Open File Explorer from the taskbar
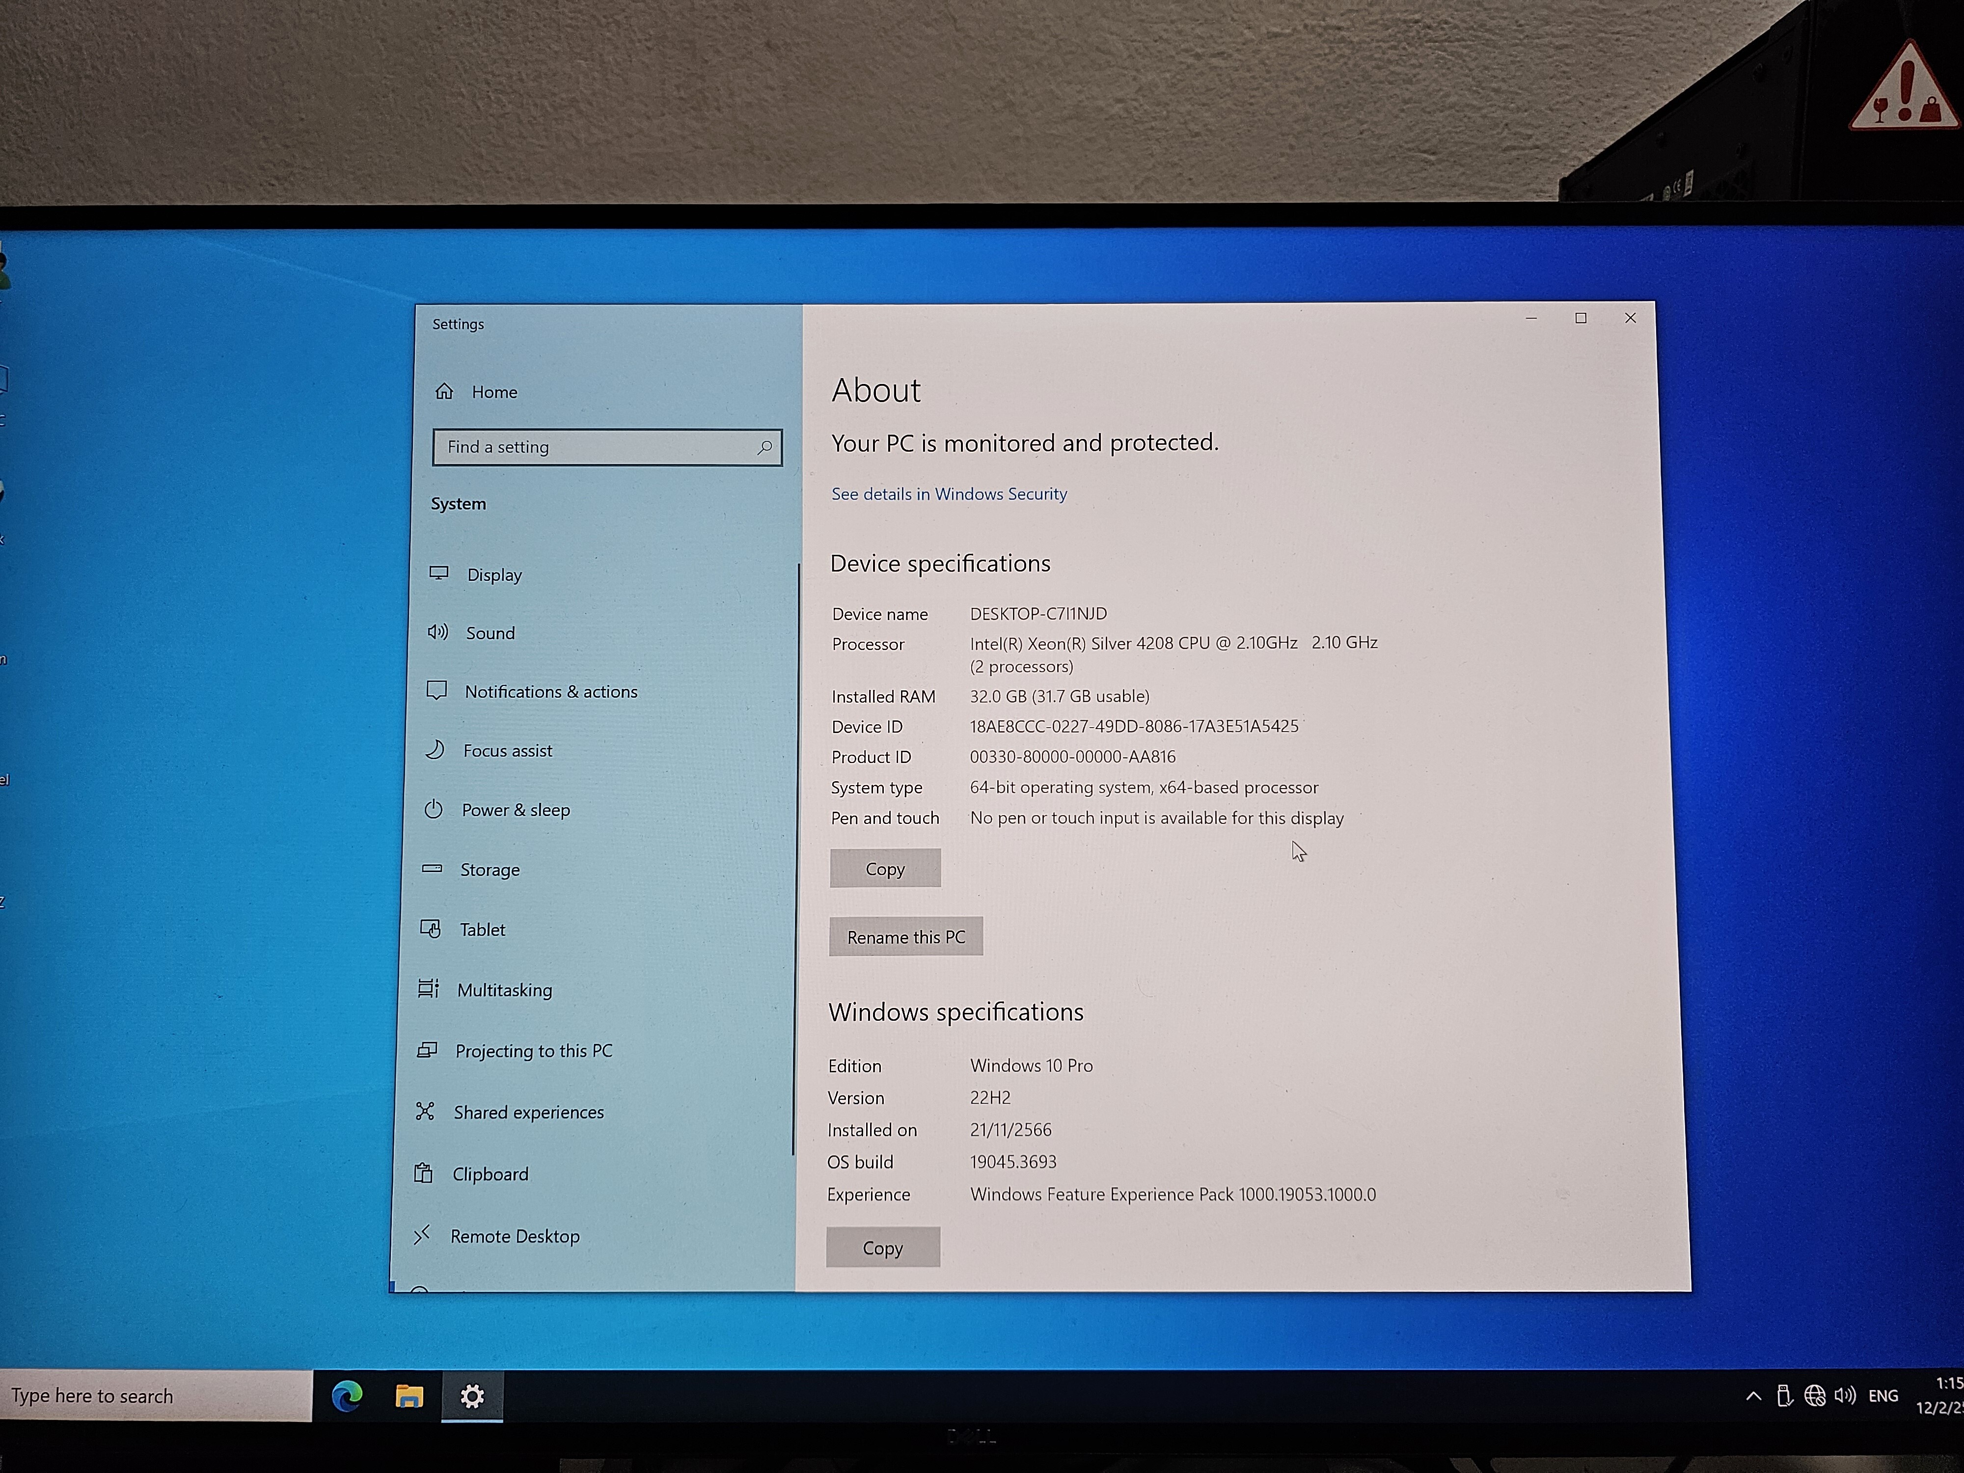 click(409, 1396)
